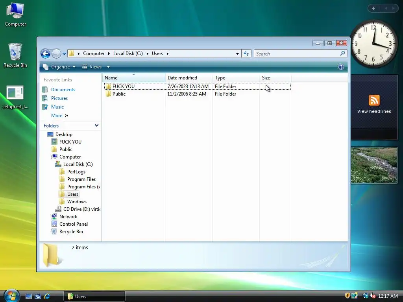Select Computer in the folder tree
The width and height of the screenshot is (403, 302).
pyautogui.click(x=70, y=157)
